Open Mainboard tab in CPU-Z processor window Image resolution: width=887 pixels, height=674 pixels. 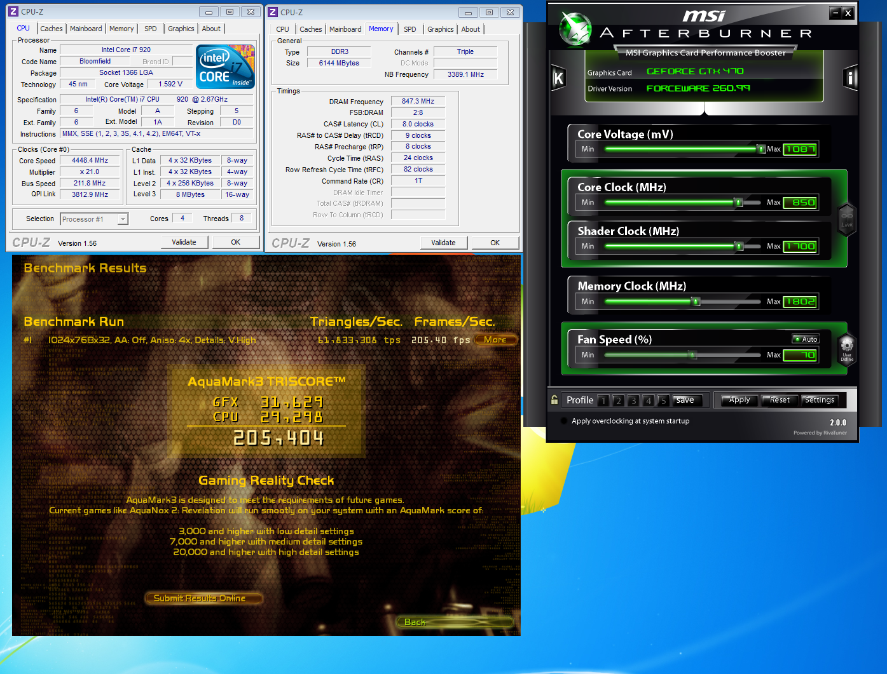(86, 29)
